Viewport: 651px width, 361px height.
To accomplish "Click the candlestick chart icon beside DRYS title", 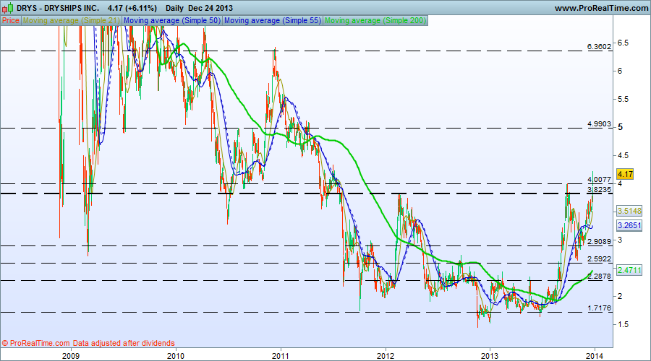I will point(7,8).
